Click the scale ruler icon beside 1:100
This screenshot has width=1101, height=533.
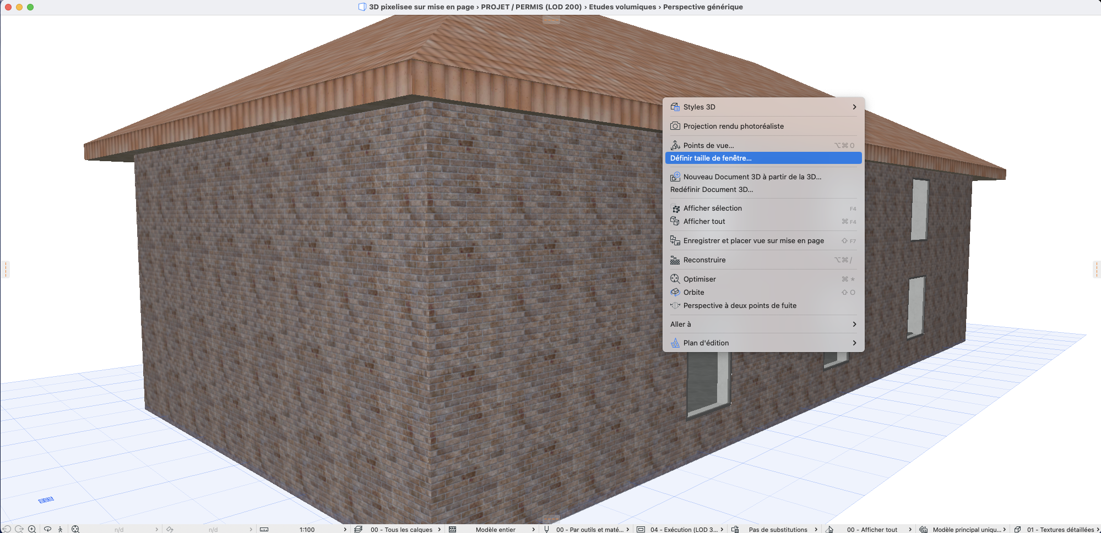[x=264, y=530]
